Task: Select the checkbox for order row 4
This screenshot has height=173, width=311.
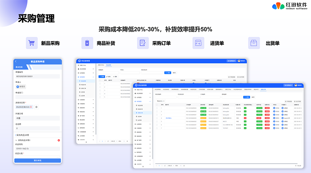Action: click(x=157, y=118)
